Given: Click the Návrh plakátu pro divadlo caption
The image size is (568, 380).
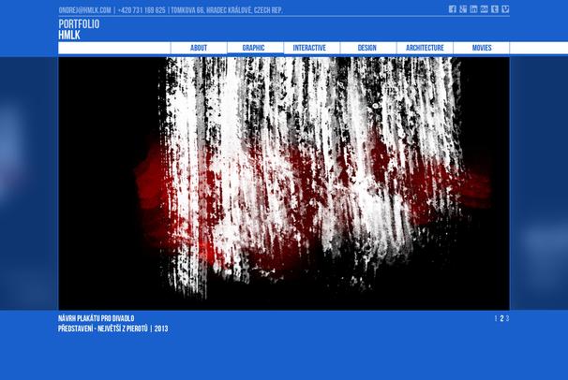Looking at the screenshot, I should click(x=96, y=318).
